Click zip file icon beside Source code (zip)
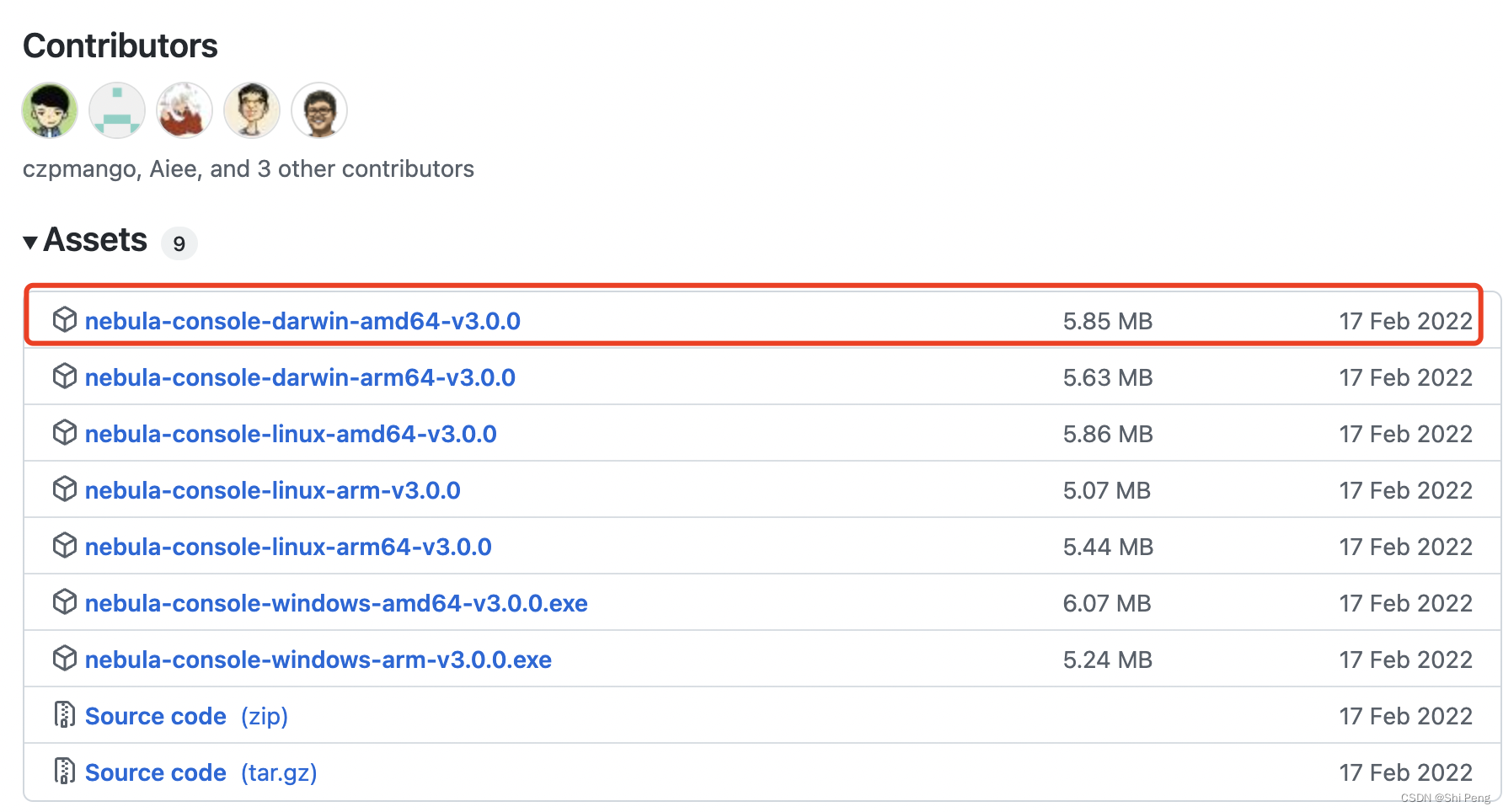 coord(65,714)
